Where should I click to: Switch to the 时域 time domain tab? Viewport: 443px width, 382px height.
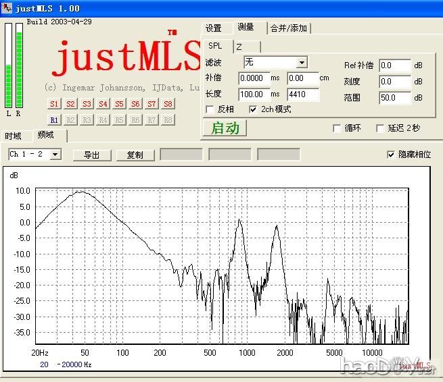coord(14,136)
